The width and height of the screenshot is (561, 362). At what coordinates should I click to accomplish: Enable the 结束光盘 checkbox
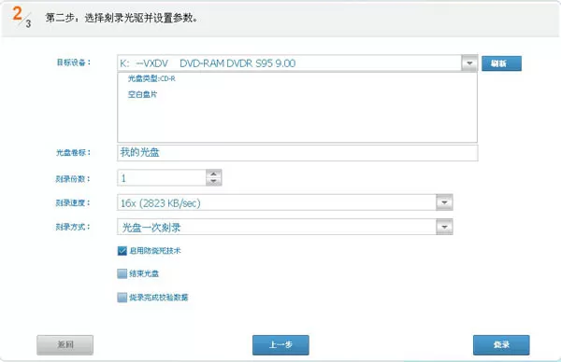pos(122,273)
